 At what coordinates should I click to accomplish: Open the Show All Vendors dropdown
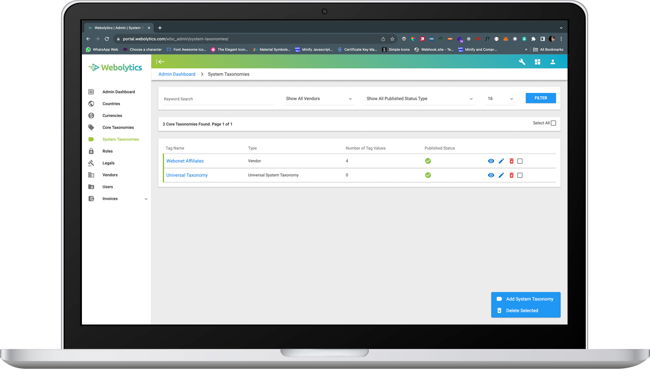(319, 99)
